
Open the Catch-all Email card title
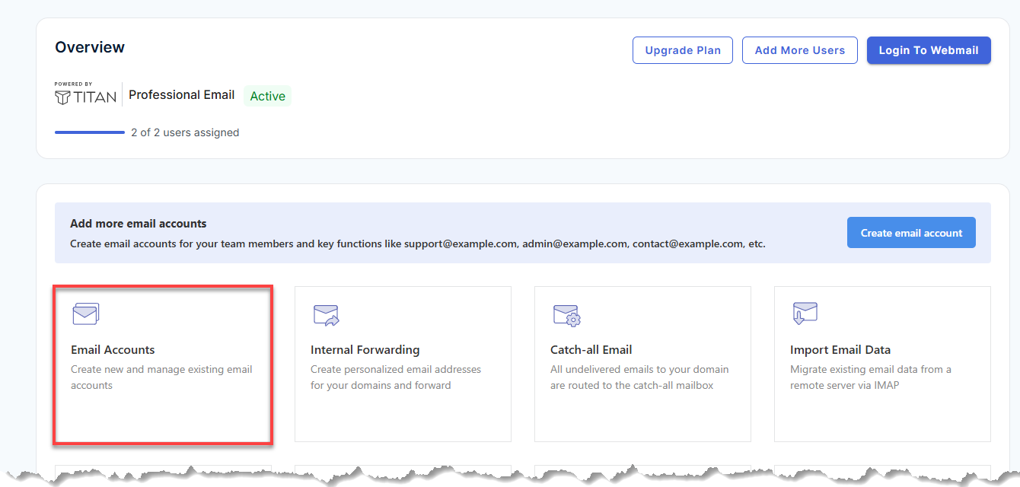[591, 350]
